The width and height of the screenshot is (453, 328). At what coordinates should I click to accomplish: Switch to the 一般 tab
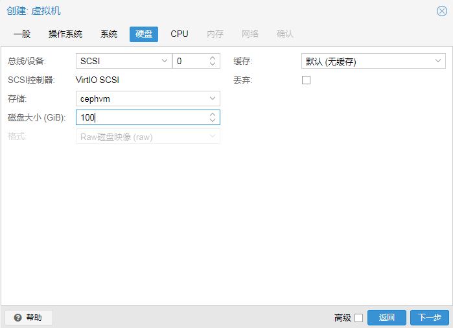[x=22, y=34]
